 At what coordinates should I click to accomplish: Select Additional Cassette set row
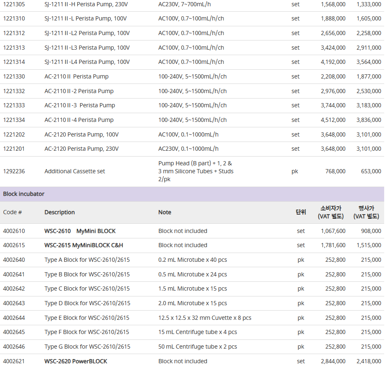pyautogui.click(x=192, y=172)
